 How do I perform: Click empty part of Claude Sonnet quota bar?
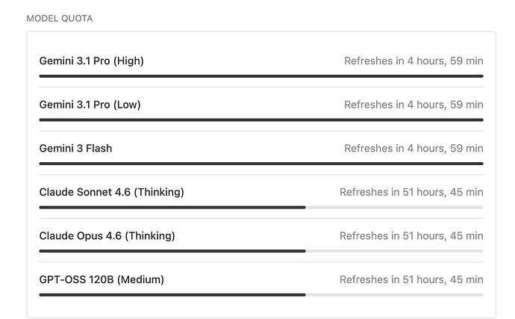[395, 208]
